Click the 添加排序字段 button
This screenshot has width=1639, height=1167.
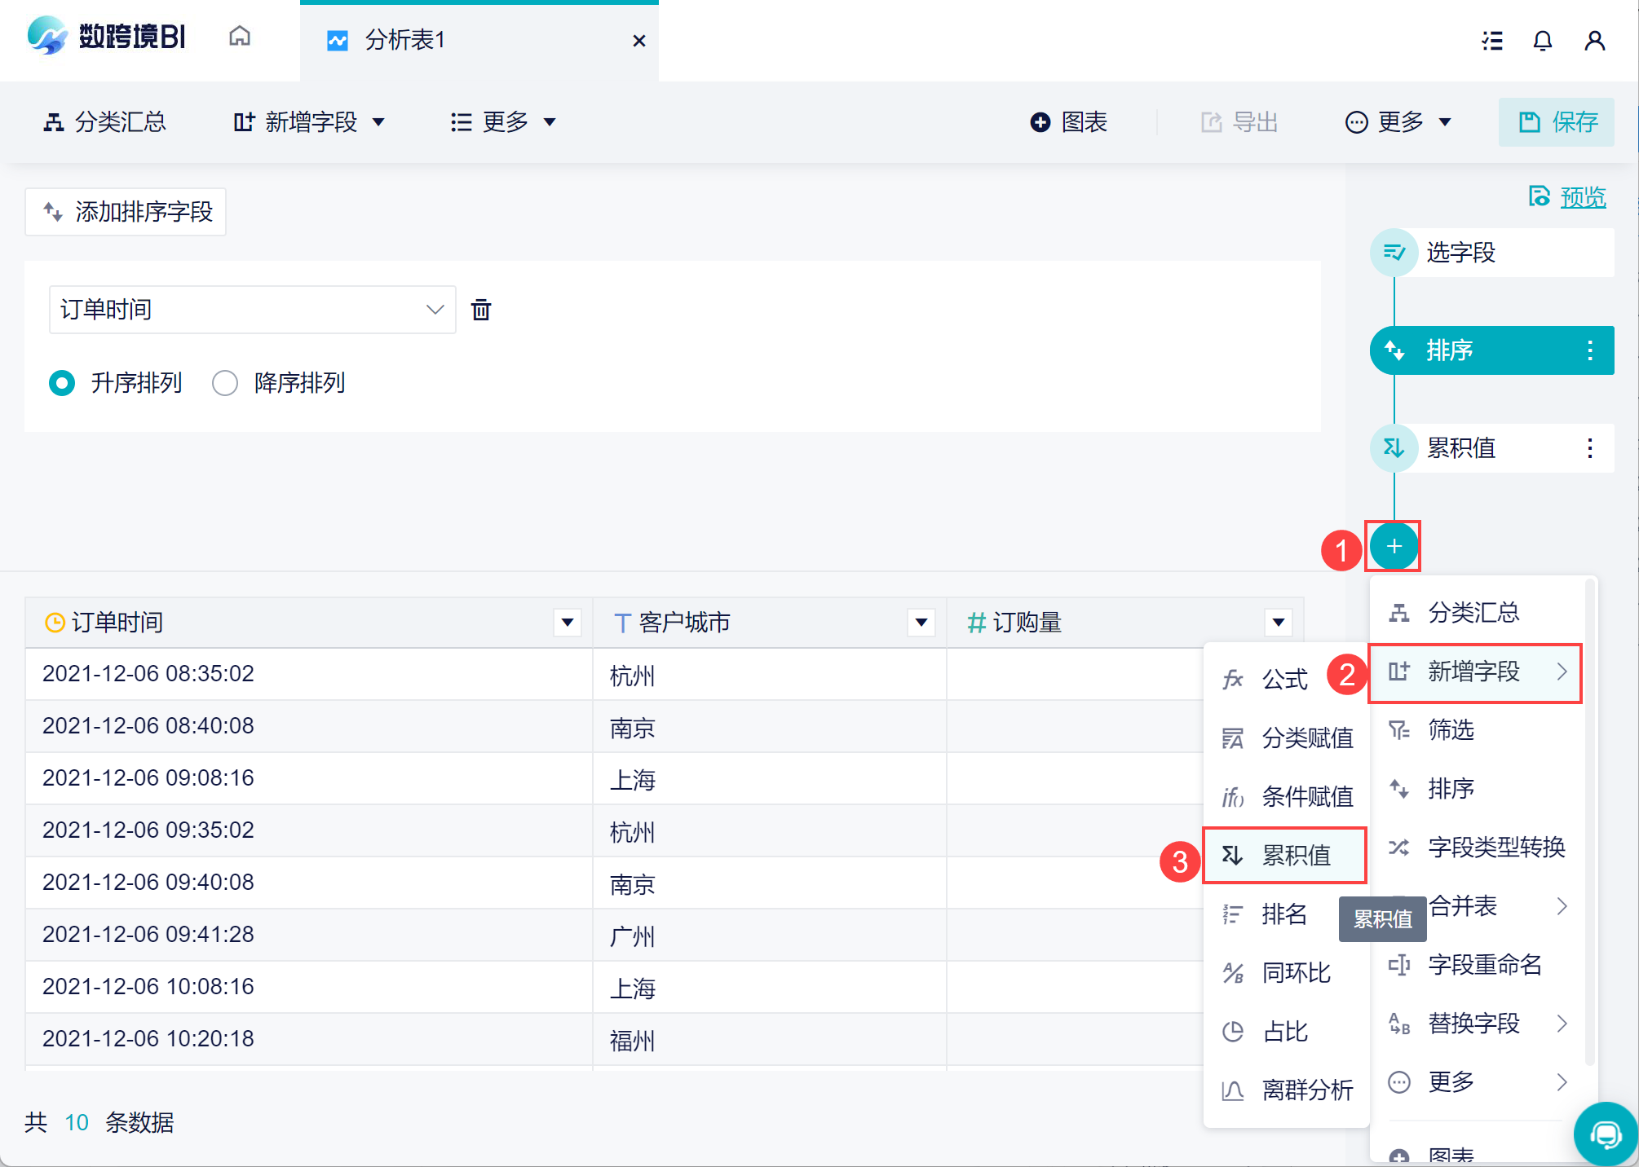126,212
